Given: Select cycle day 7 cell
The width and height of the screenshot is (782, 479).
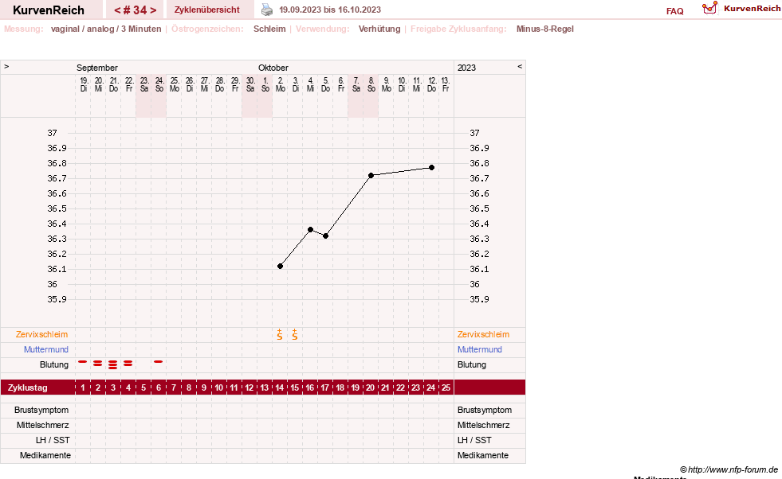Looking at the screenshot, I should (x=174, y=387).
